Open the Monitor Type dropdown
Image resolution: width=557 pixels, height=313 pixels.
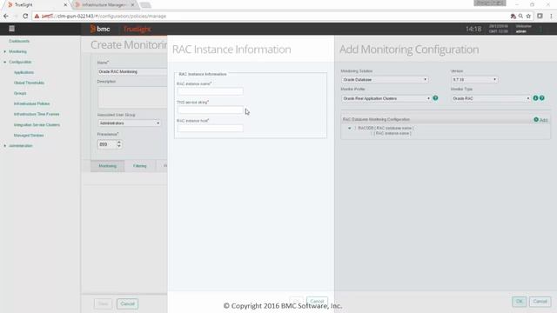coord(491,98)
